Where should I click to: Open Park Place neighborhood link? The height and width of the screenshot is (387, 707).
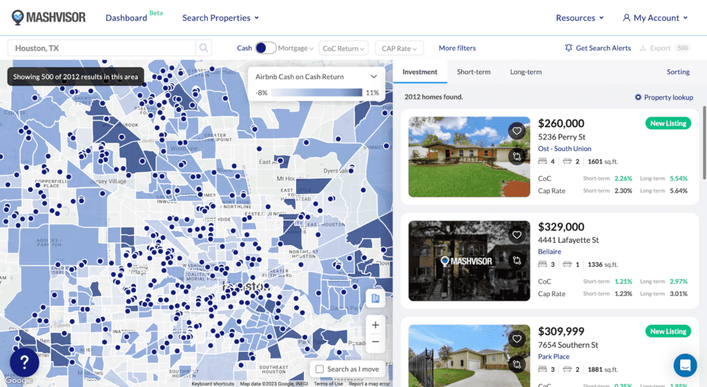coord(554,357)
